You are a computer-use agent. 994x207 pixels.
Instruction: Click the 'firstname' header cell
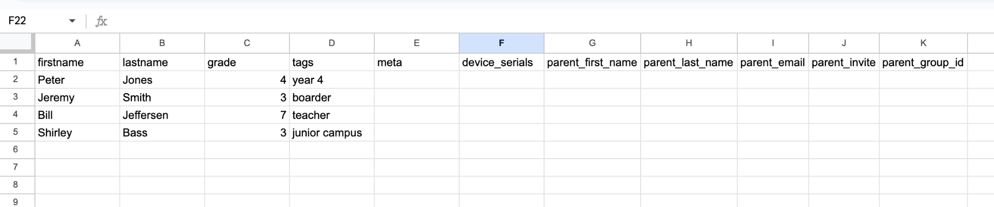pos(77,62)
